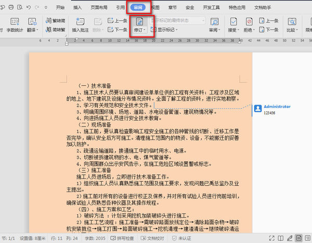Viewport: 312px width, 243px height.
Task: Expand the quick access toolbar customize arrow
Action: (x=46, y=8)
